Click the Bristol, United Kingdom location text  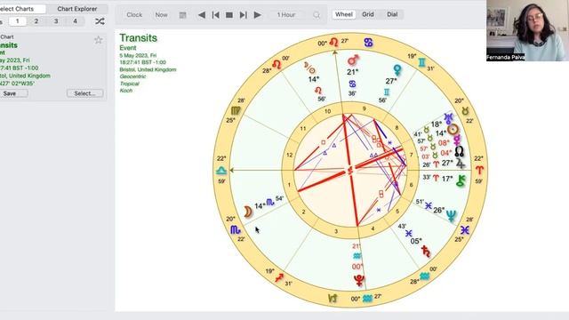click(x=148, y=69)
